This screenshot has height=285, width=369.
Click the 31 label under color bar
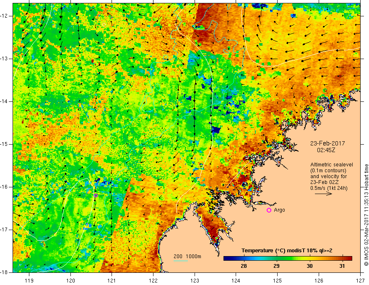click(342, 266)
